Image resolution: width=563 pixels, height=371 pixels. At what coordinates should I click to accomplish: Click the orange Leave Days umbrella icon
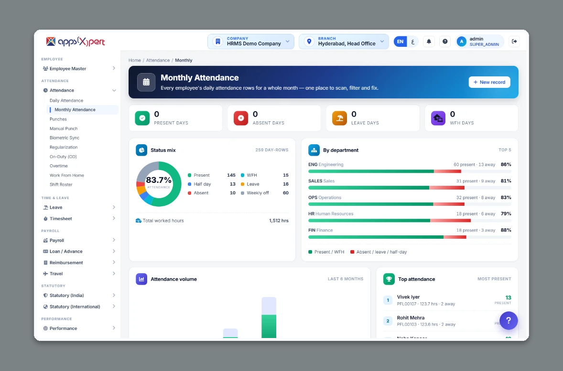(339, 118)
